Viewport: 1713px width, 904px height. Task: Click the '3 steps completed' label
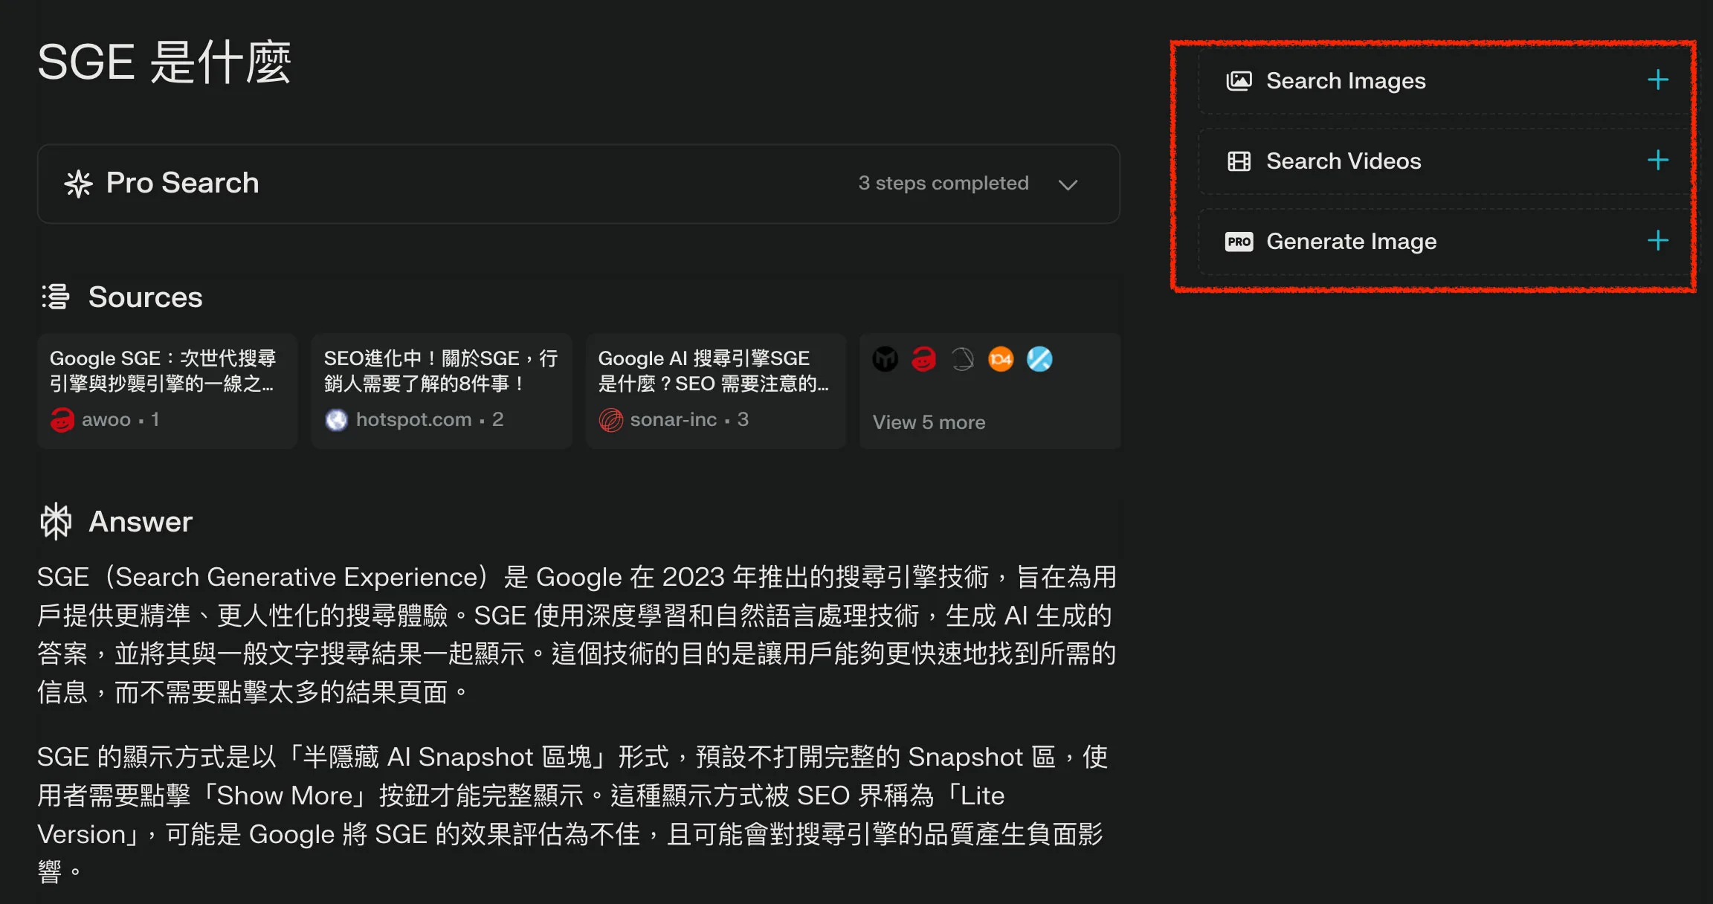[943, 183]
